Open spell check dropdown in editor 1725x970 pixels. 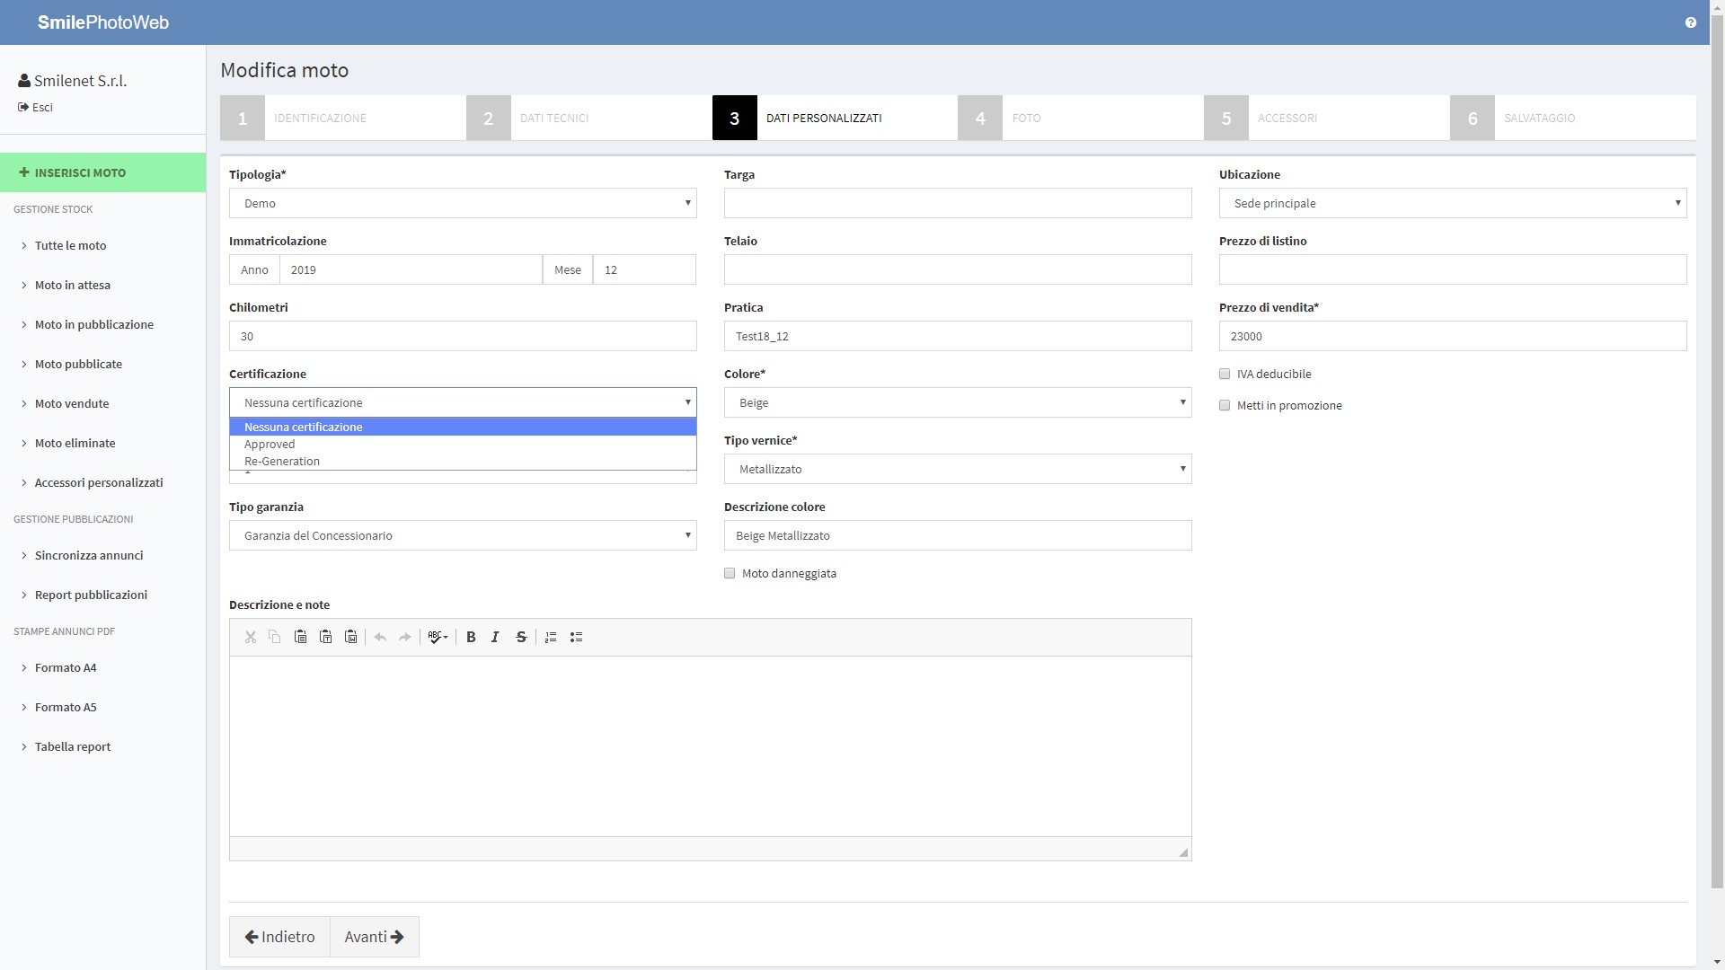point(438,637)
